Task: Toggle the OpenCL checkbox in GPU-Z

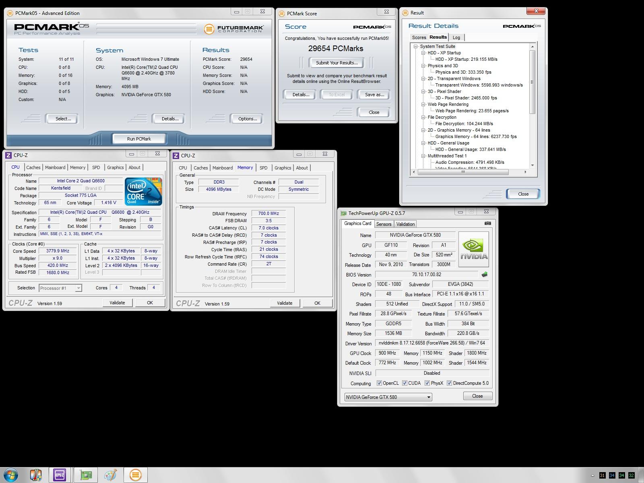Action: click(379, 383)
